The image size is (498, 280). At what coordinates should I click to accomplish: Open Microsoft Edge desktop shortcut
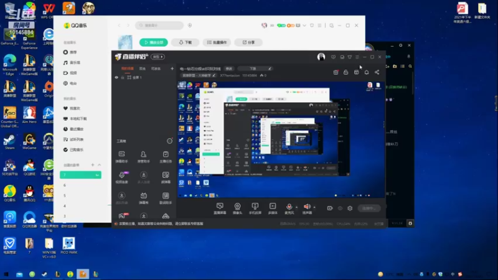pyautogui.click(x=9, y=65)
